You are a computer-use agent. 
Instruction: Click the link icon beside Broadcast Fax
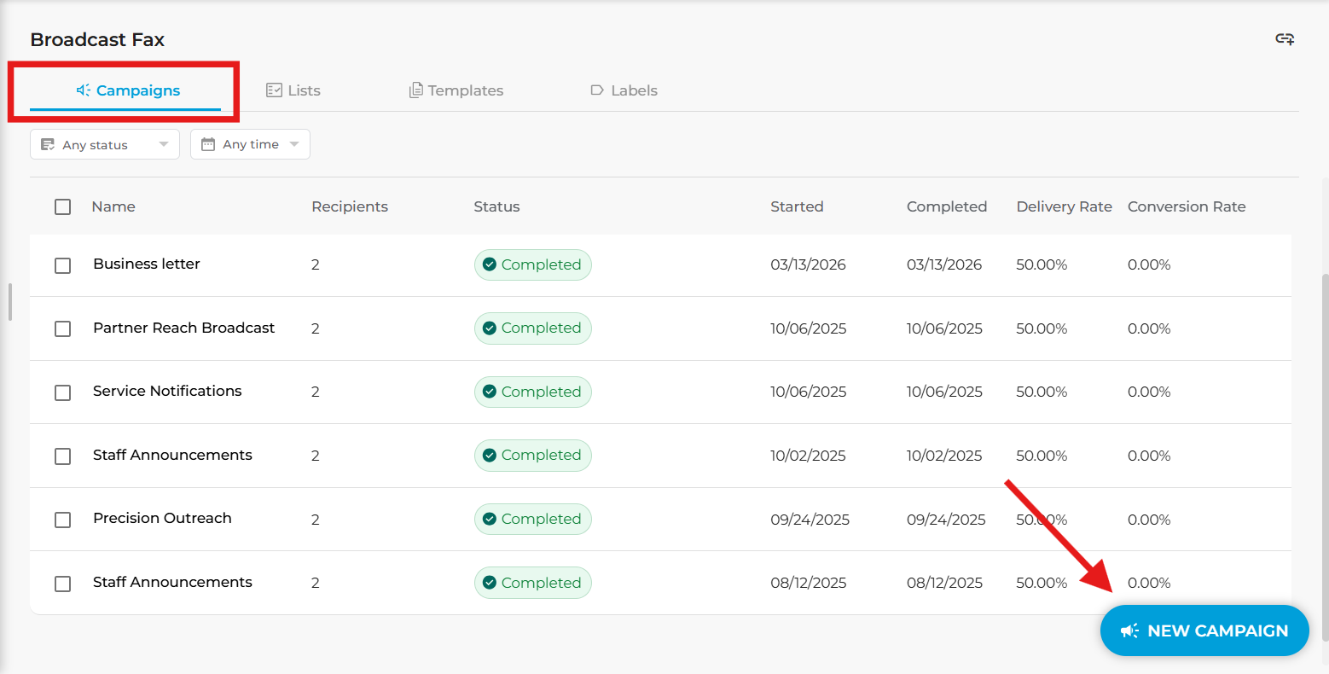click(1285, 39)
